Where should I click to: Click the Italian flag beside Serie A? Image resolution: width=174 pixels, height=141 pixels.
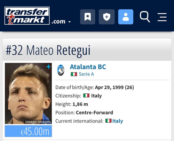tap(74, 74)
